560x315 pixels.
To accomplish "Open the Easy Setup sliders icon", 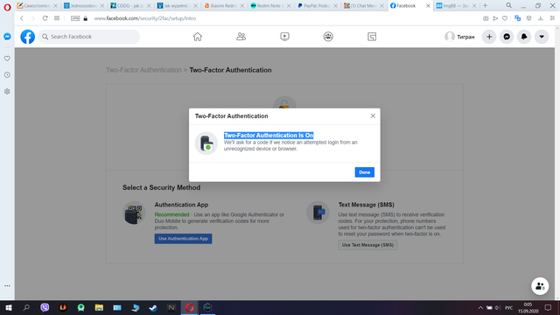I will (x=552, y=18).
